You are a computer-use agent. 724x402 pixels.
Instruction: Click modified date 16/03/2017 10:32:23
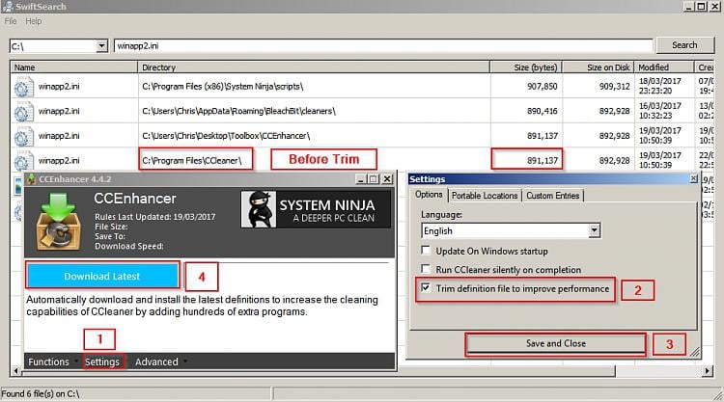tap(660, 111)
